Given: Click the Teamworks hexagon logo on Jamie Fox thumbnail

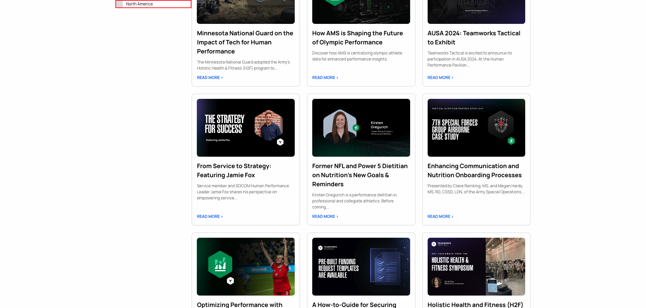Looking at the screenshot, I should point(280,142).
